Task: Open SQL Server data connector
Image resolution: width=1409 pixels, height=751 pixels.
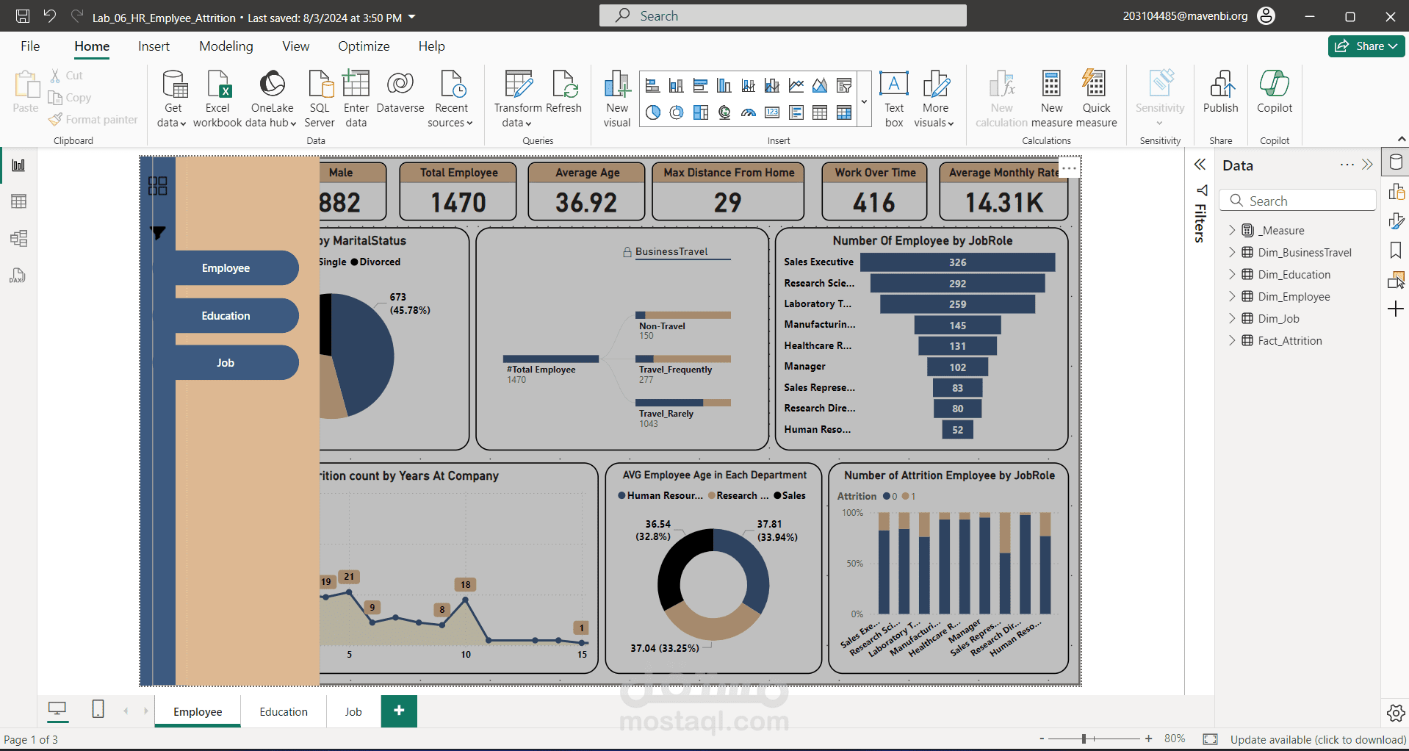Action: (x=320, y=99)
